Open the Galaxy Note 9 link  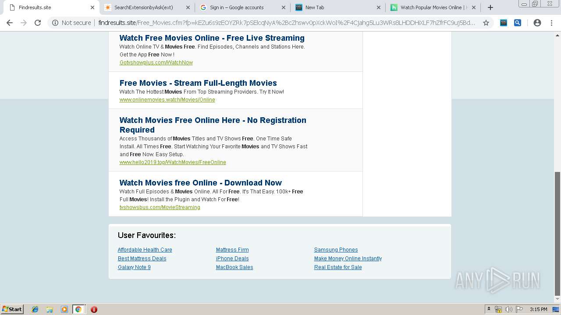134,267
